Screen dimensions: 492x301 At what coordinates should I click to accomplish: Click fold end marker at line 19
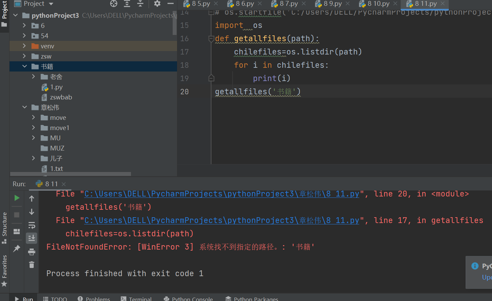coord(211,78)
